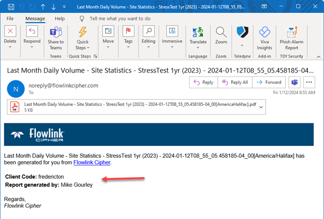Click the Delete icon in the ribbon

pos(10,32)
